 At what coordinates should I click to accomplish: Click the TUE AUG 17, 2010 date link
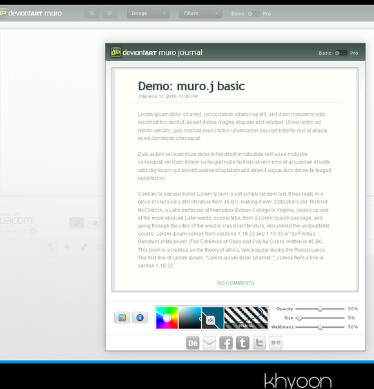[x=168, y=96]
